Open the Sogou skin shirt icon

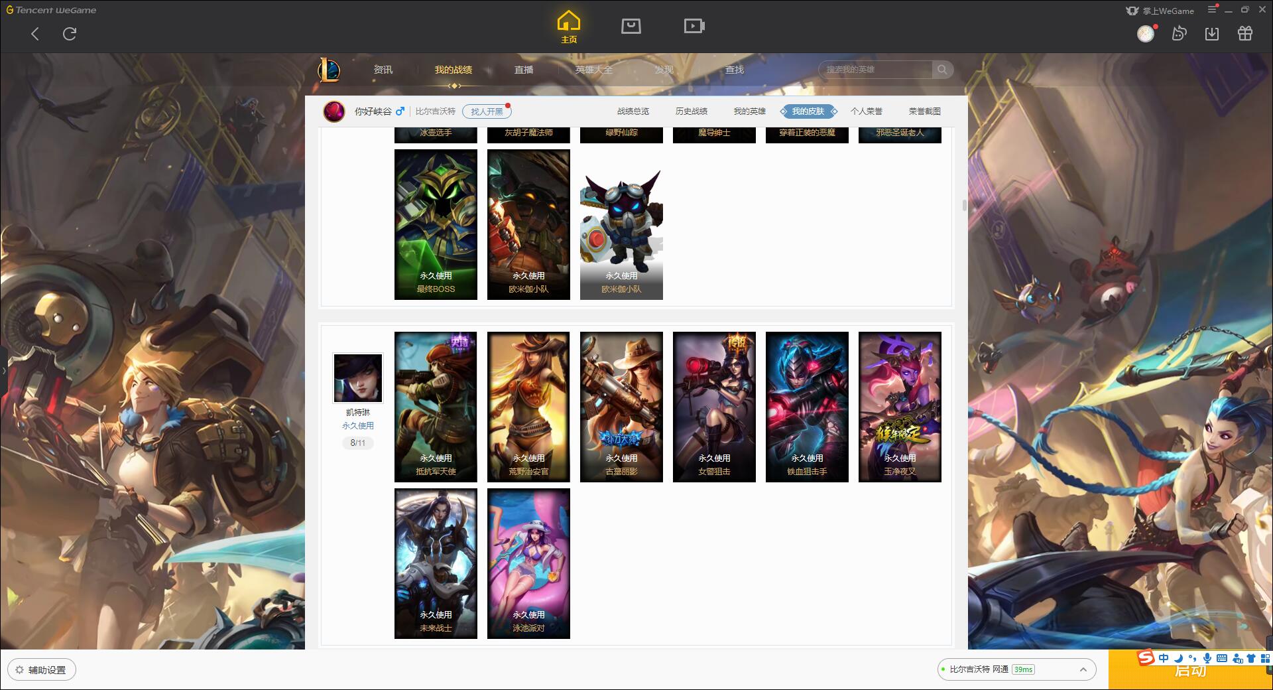click(1251, 658)
